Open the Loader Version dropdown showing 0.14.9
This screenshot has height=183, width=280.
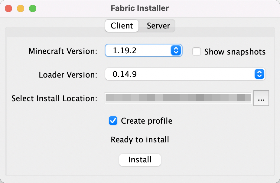185,74
